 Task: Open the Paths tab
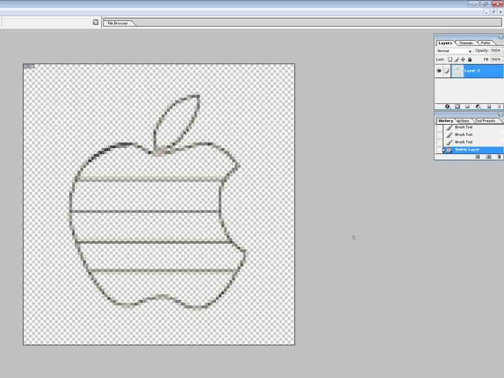click(x=485, y=43)
